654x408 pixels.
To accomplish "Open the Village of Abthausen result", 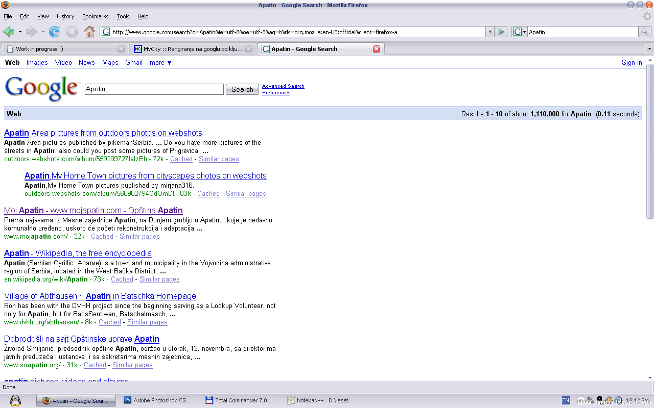I will click(100, 296).
